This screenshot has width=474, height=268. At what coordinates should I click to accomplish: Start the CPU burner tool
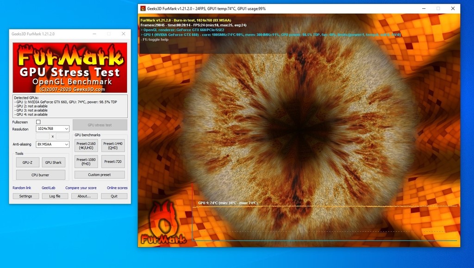pyautogui.click(x=41, y=175)
